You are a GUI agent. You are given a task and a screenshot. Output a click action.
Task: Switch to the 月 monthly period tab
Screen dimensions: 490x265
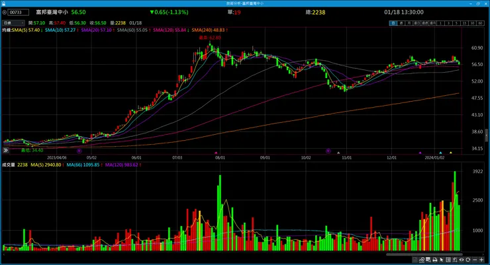[409, 23]
